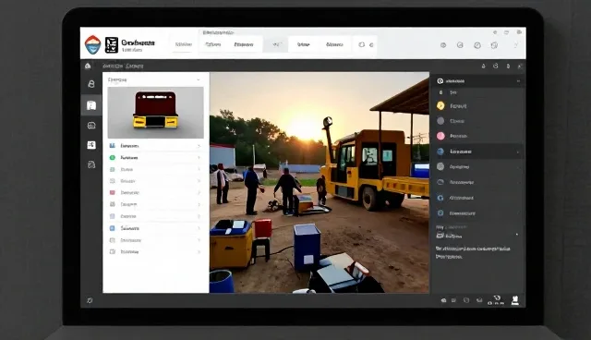The width and height of the screenshot is (591, 340).
Task: Click the red and blue shield logo
Action: click(92, 45)
